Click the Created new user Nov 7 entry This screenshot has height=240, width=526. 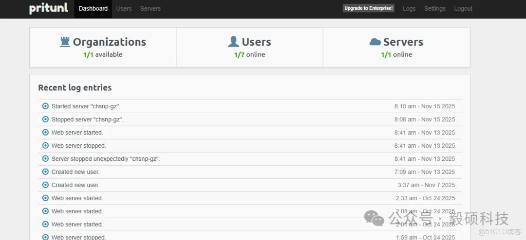249,185
